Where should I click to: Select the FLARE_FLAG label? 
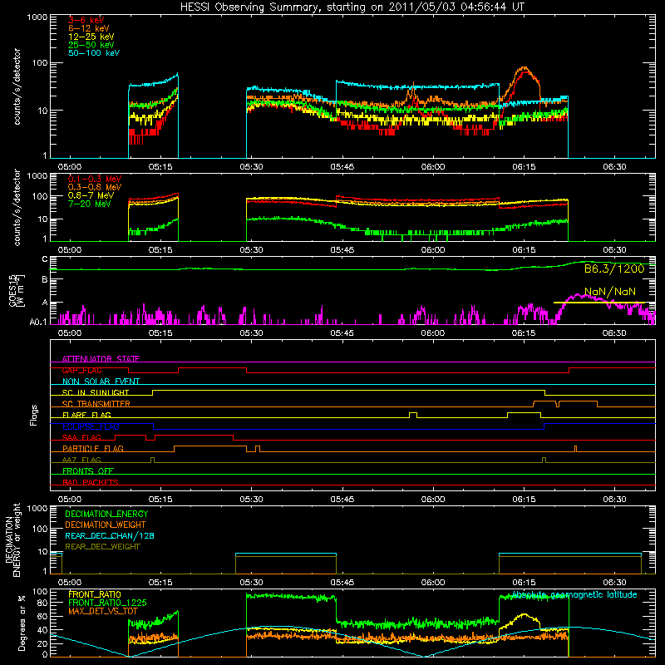tap(86, 415)
